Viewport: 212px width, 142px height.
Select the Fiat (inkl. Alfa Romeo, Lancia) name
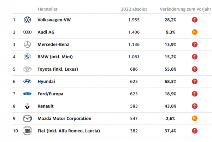pyautogui.click(x=69, y=131)
